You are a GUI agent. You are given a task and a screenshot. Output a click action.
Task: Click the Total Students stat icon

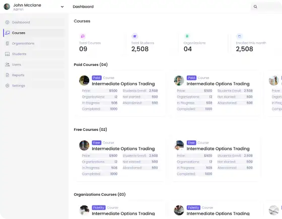135,36
